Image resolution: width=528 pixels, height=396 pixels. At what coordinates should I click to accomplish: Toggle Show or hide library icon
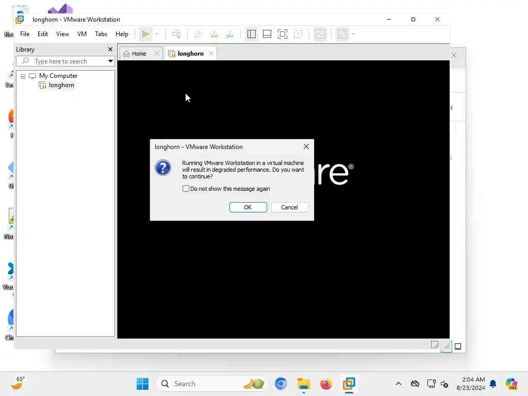coord(252,34)
